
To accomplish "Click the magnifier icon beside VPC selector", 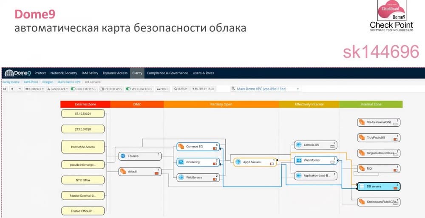I will pos(233,89).
